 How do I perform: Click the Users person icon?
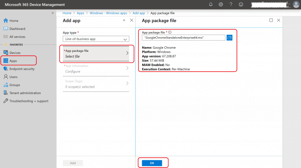[6, 77]
